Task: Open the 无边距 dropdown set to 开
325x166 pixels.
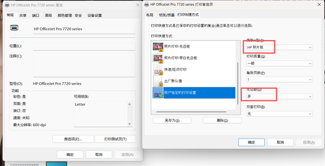Action: (x=279, y=96)
